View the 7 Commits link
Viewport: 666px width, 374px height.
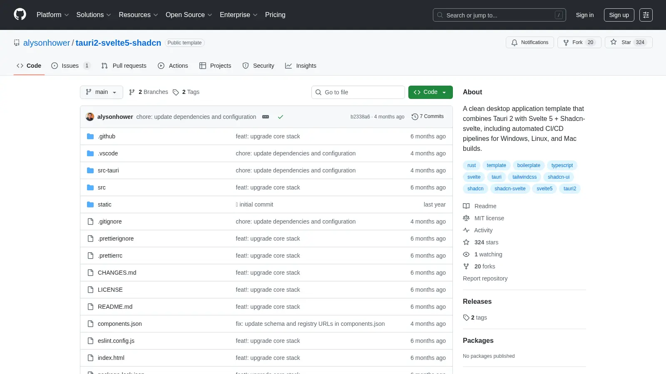(x=427, y=117)
